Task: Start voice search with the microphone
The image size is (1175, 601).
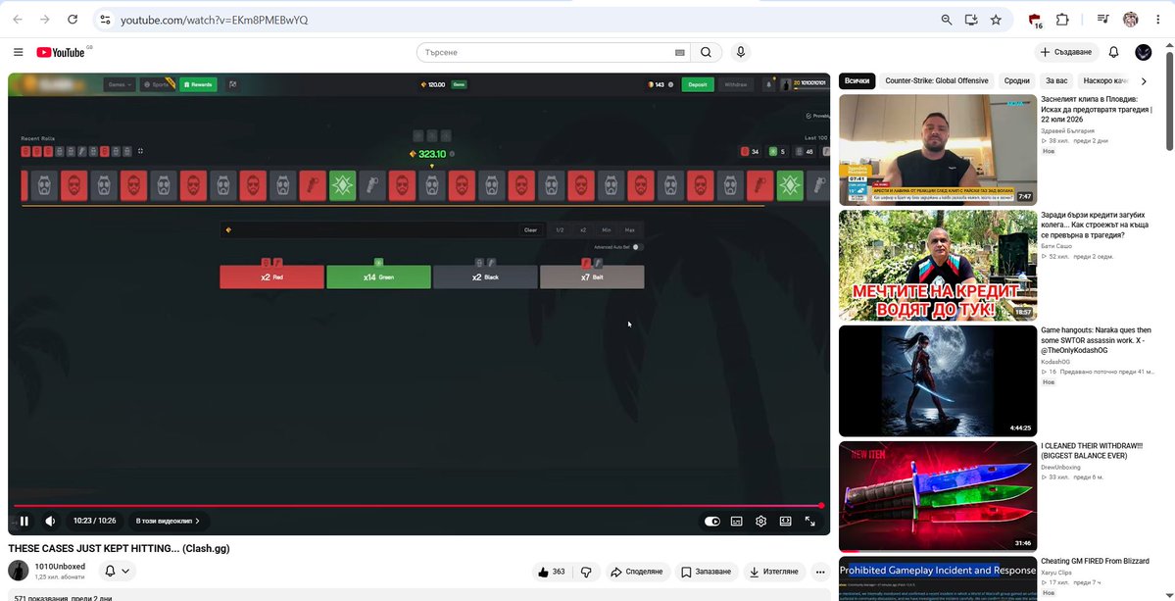Action: point(740,52)
